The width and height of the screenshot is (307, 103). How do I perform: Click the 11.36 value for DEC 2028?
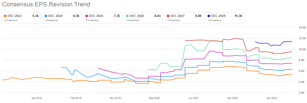pyautogui.click(x=238, y=16)
